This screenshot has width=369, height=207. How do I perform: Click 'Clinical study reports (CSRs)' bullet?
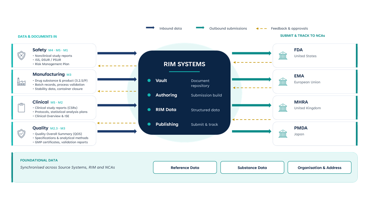(55, 108)
